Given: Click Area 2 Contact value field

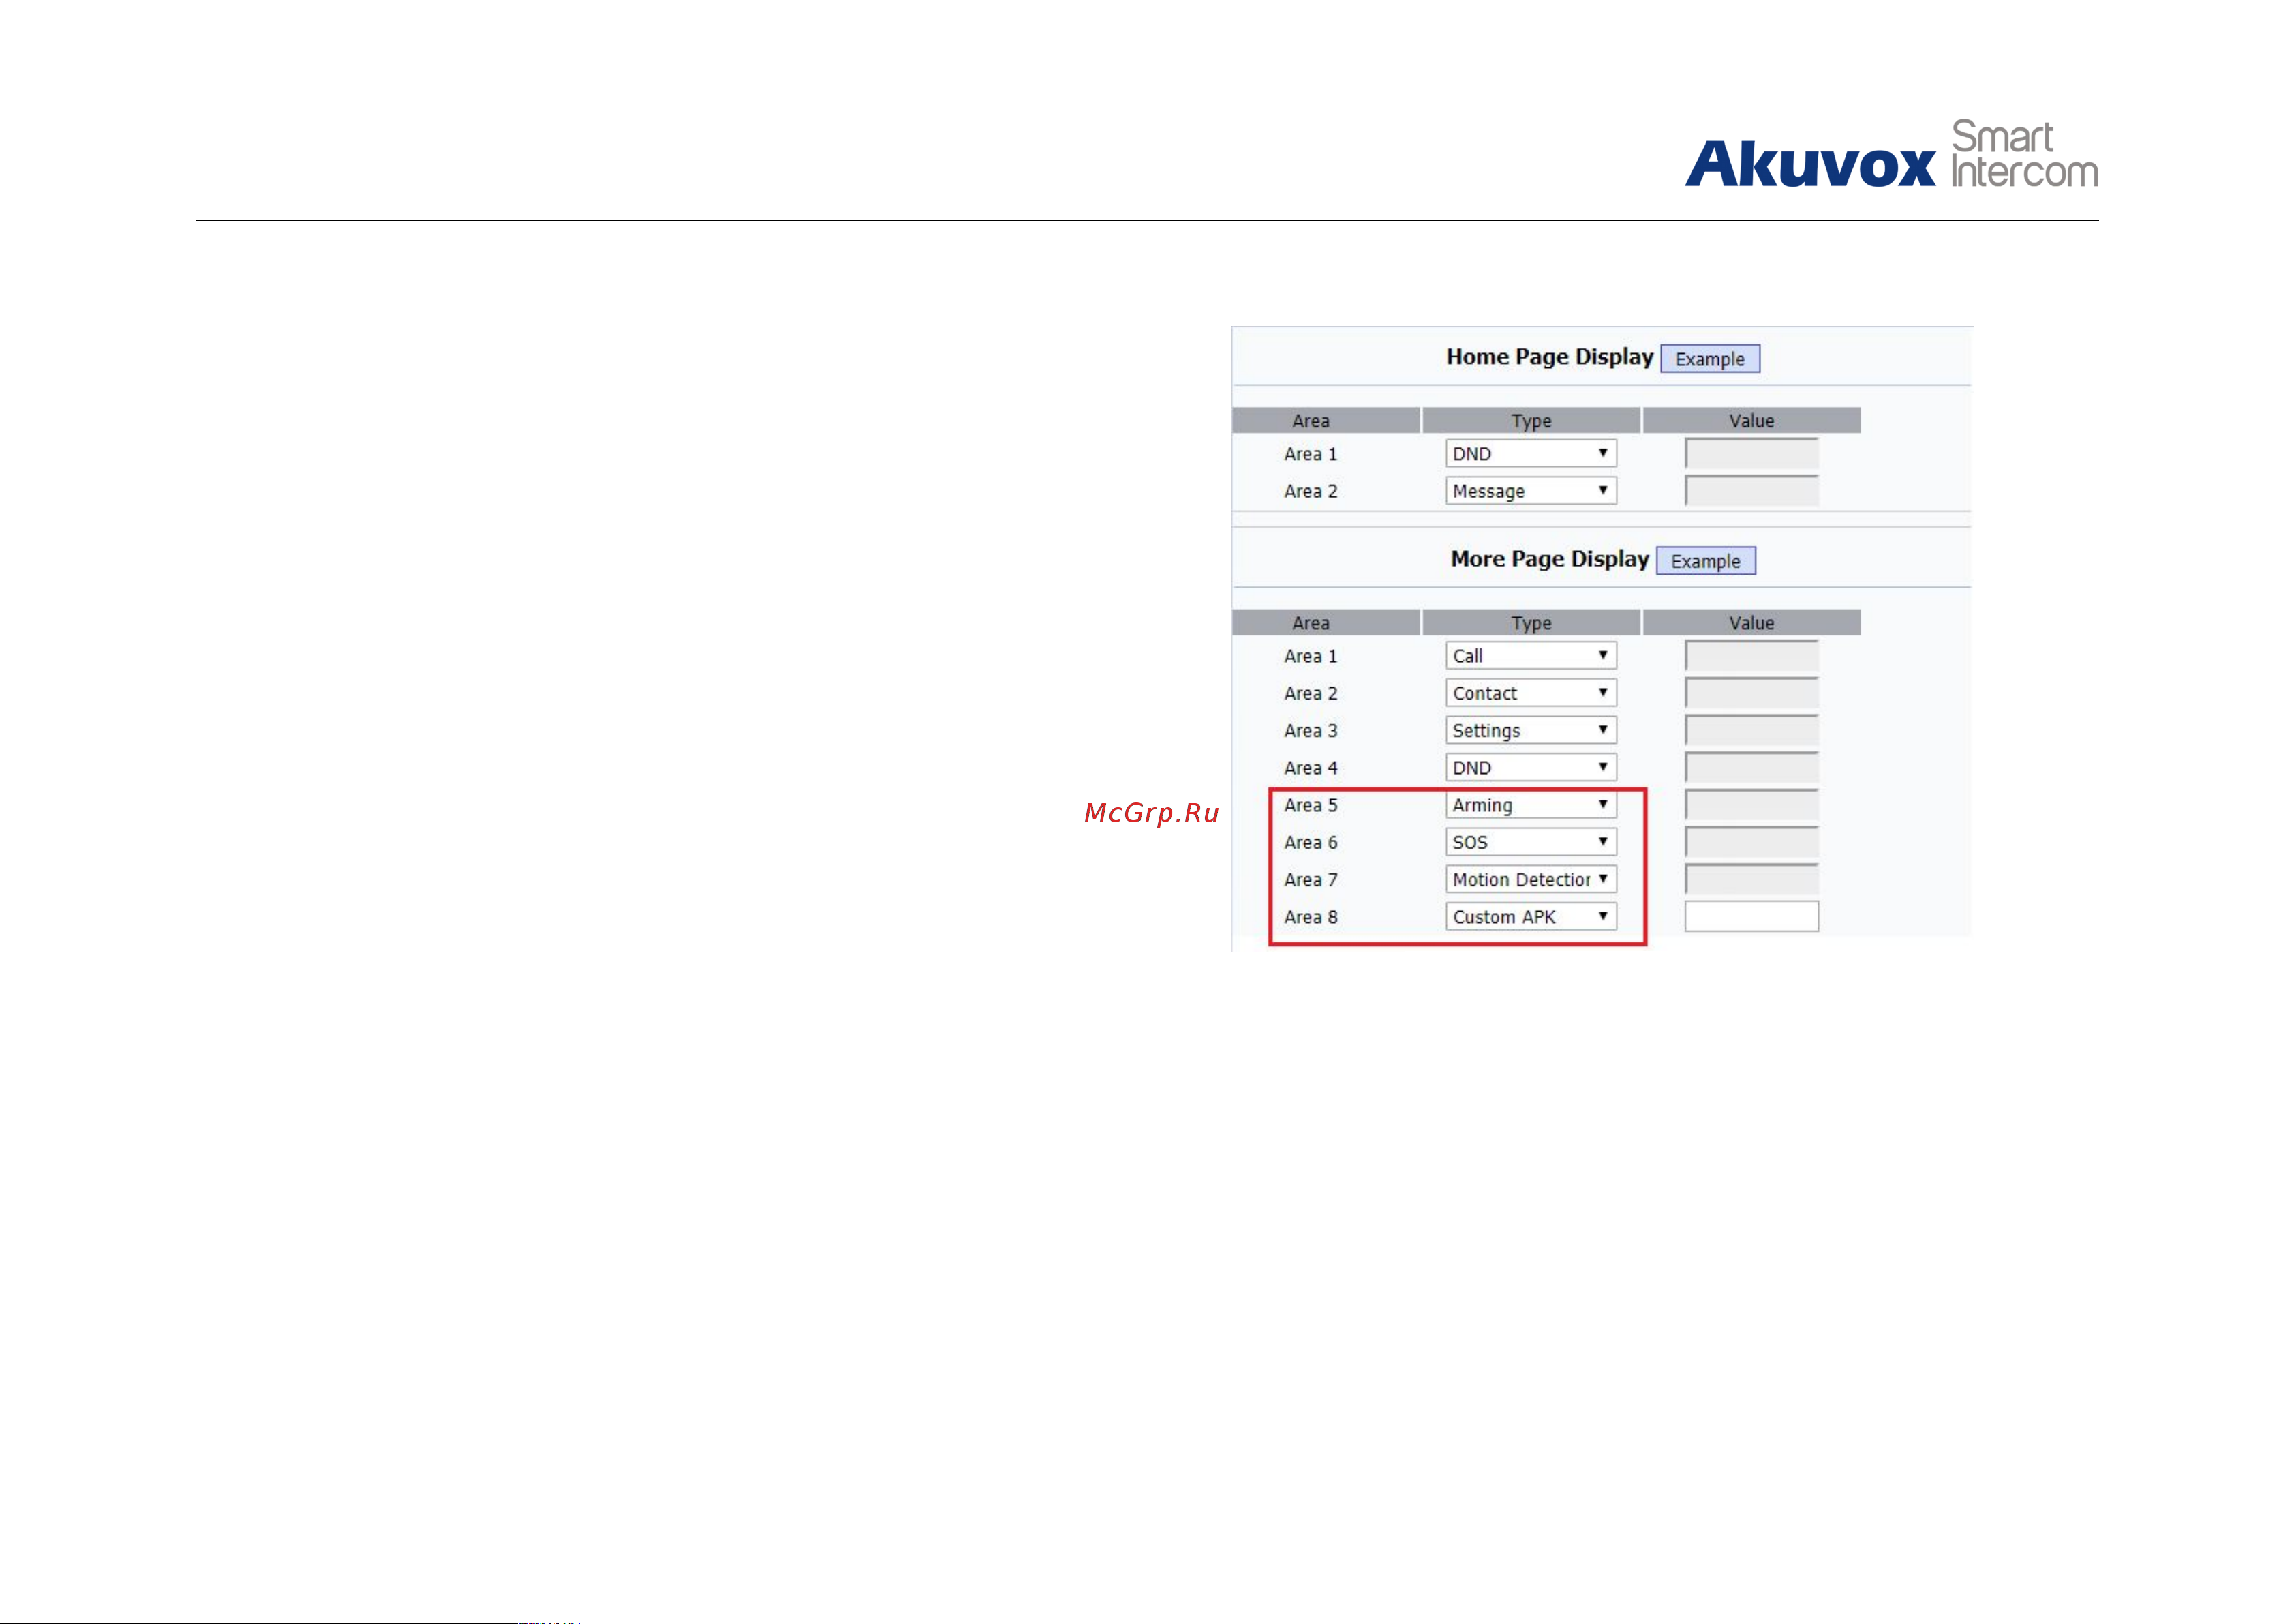Looking at the screenshot, I should [1752, 693].
